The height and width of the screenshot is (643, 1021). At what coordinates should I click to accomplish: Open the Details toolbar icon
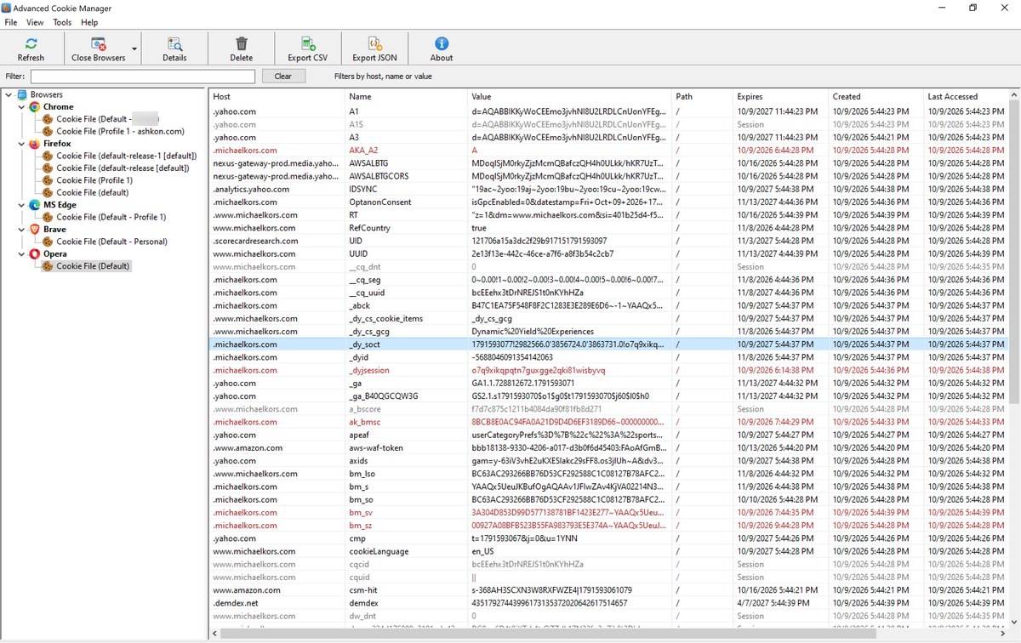[x=174, y=43]
